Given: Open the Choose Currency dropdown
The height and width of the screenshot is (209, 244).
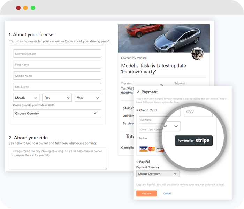Looking at the screenshot, I should pos(158,174).
